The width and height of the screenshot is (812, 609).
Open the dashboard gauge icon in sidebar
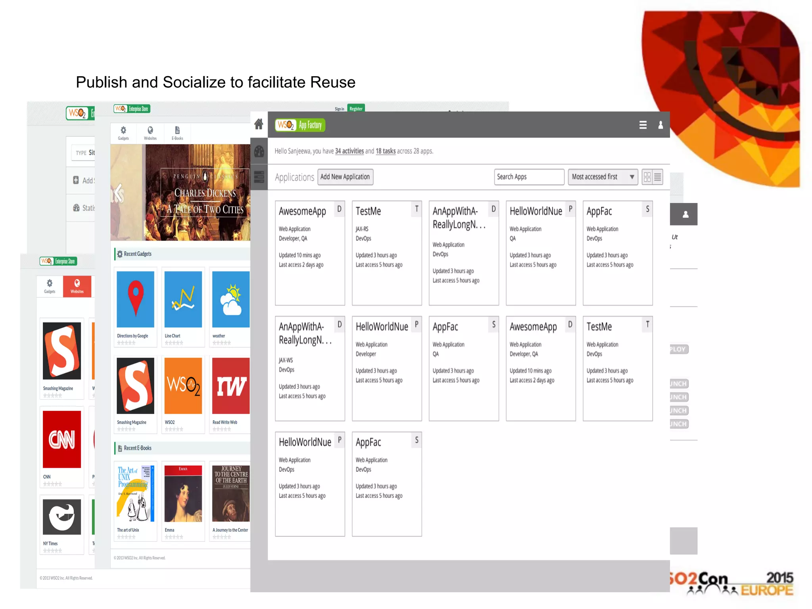[259, 151]
